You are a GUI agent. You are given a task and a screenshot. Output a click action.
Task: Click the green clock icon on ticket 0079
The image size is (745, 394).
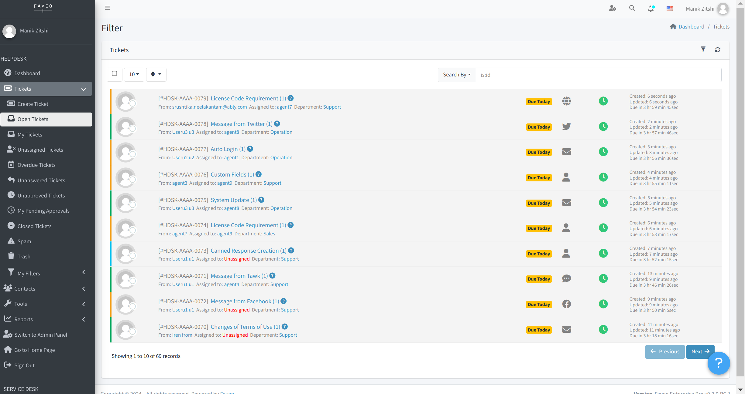(603, 101)
